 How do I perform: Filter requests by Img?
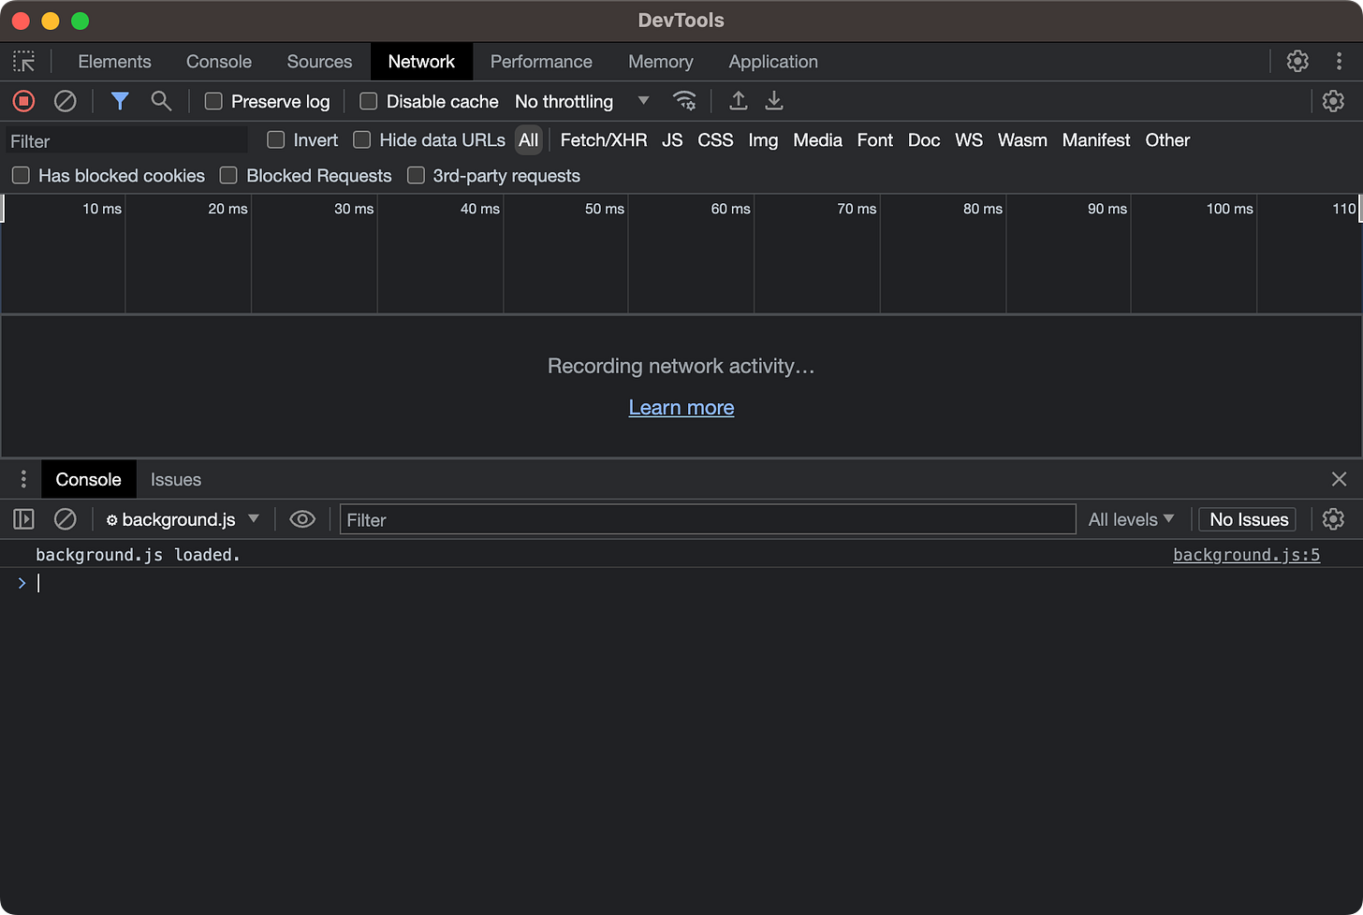point(763,140)
